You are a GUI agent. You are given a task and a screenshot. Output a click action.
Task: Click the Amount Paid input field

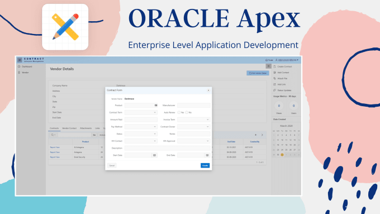(x=141, y=120)
